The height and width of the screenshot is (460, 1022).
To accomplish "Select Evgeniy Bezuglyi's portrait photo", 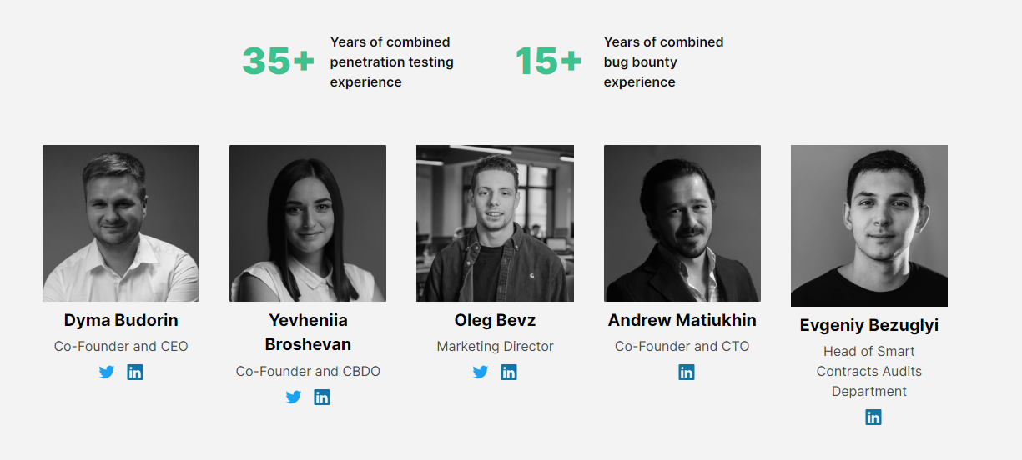I will coord(869,226).
